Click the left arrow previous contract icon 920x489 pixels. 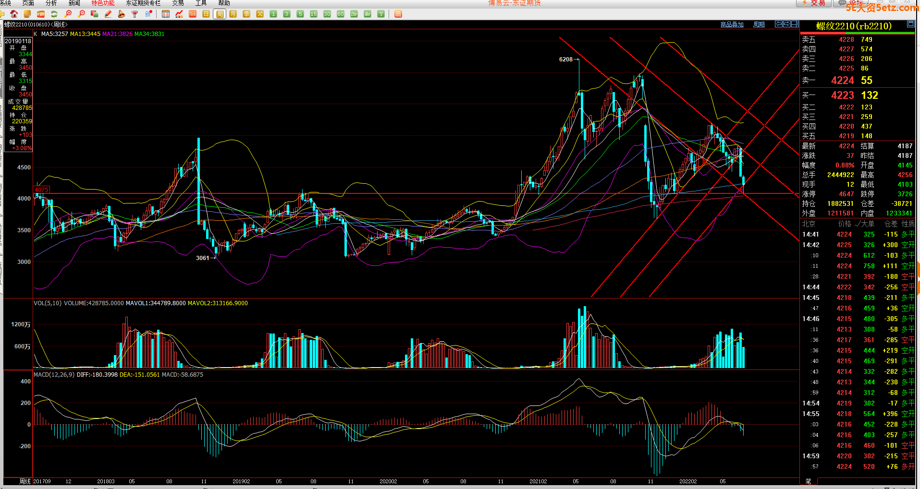(x=779, y=24)
